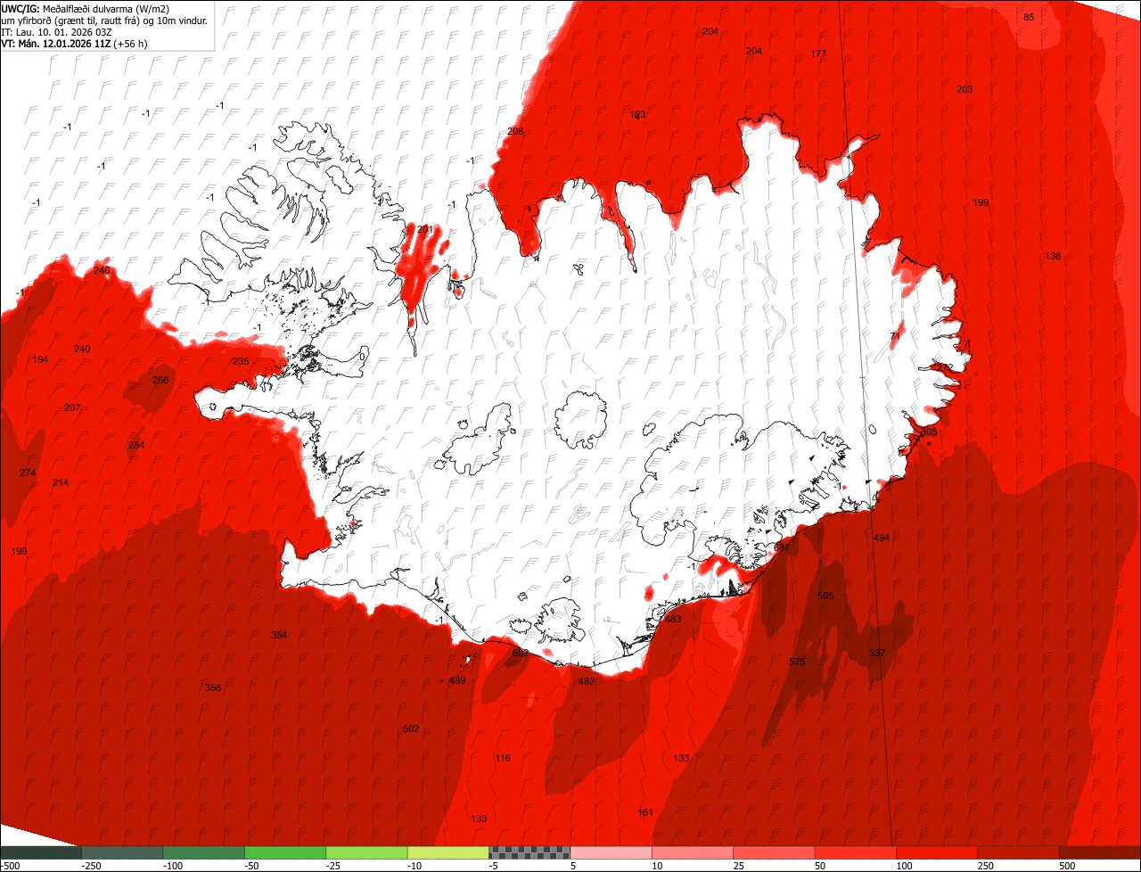Click the flux value '235' near the west coast
This screenshot has height=872, width=1141.
coord(241,361)
